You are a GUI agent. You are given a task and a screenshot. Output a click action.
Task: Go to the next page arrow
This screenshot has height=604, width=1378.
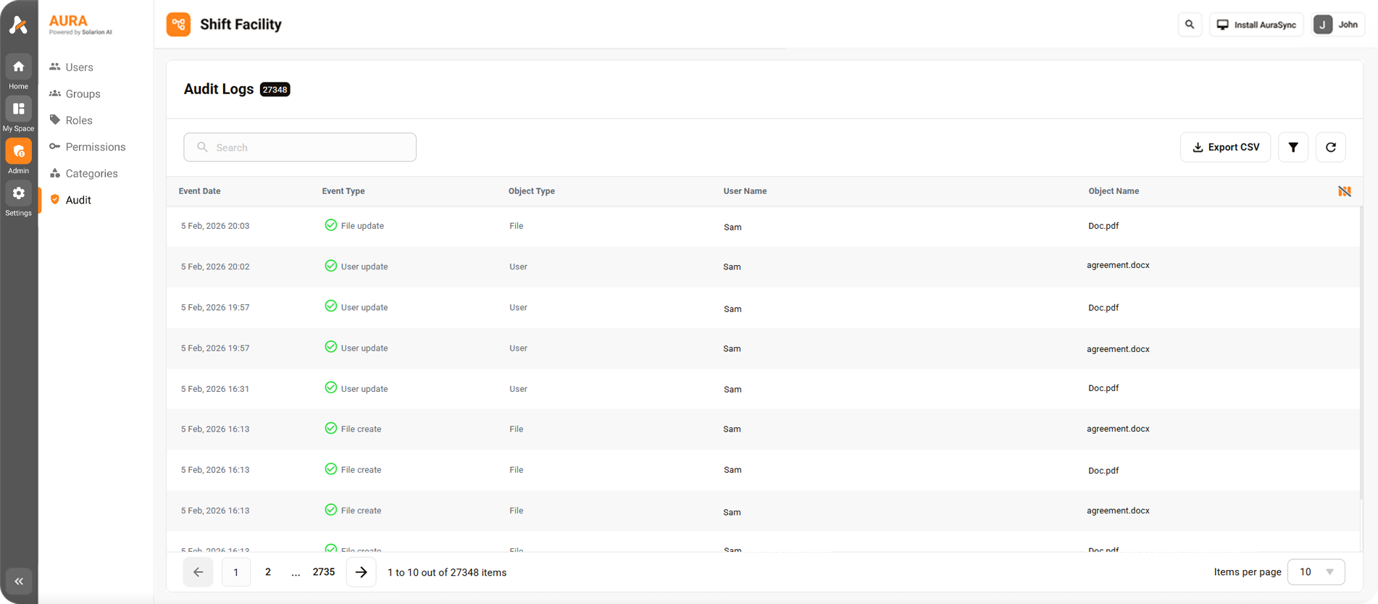click(361, 572)
